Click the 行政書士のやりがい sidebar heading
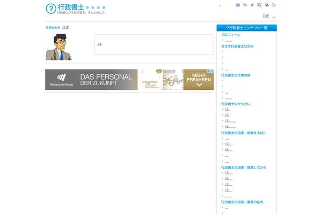The width and height of the screenshot is (322, 214). click(x=236, y=104)
